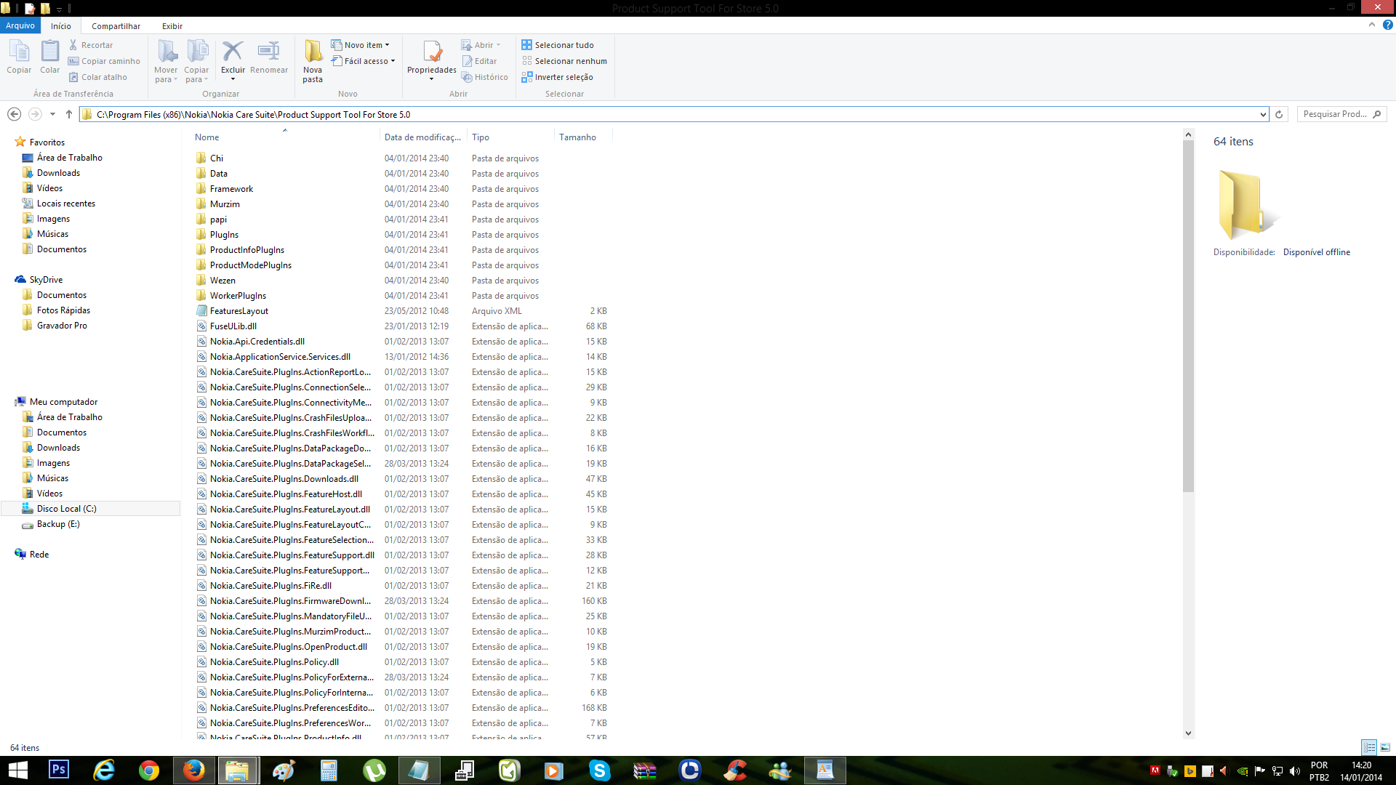
Task: Open the Arquivo menu
Action: (20, 25)
